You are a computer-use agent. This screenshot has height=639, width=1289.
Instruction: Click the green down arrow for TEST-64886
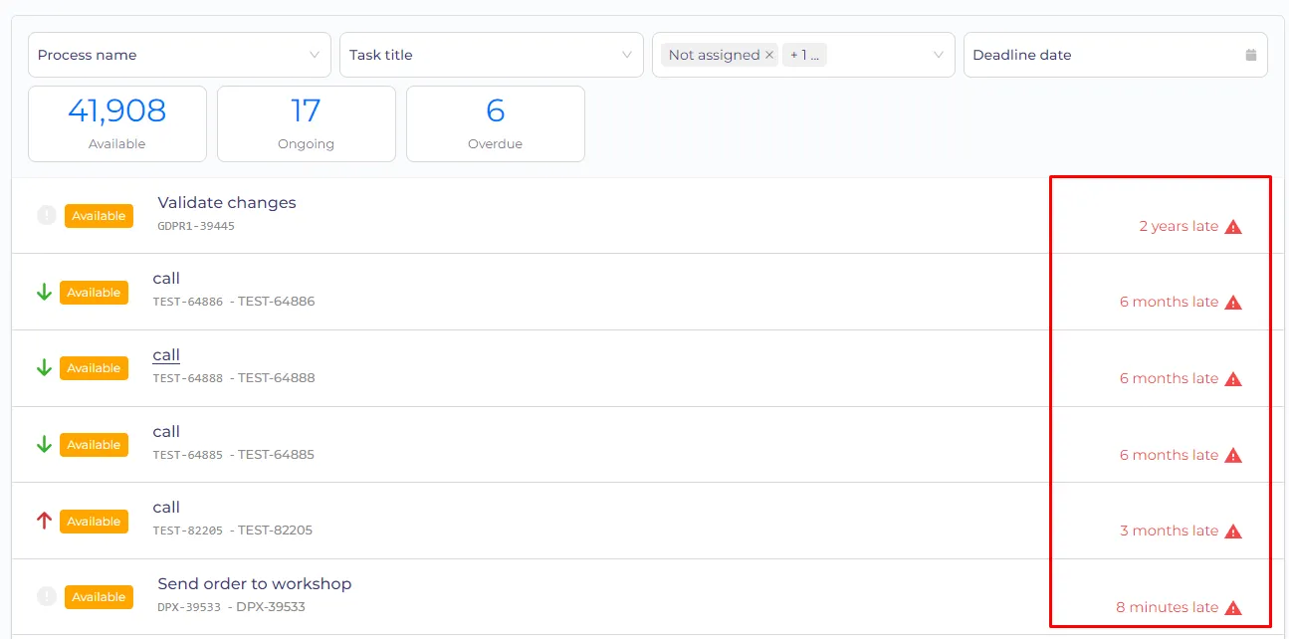tap(44, 293)
